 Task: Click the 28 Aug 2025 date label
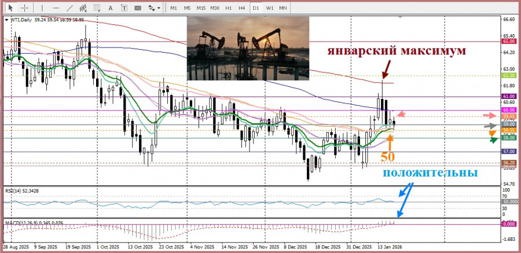click(x=16, y=247)
